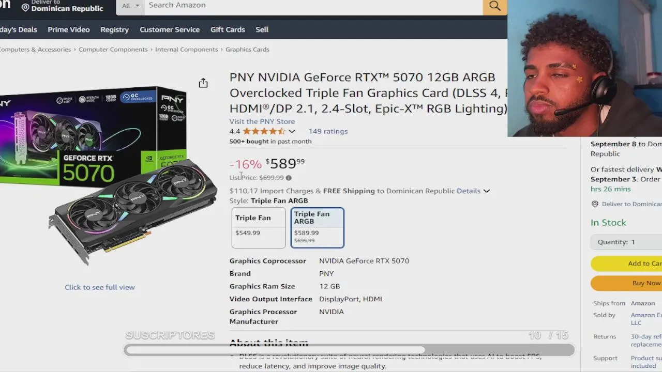Open Prime Video nav item
Image resolution: width=662 pixels, height=372 pixels.
69,29
